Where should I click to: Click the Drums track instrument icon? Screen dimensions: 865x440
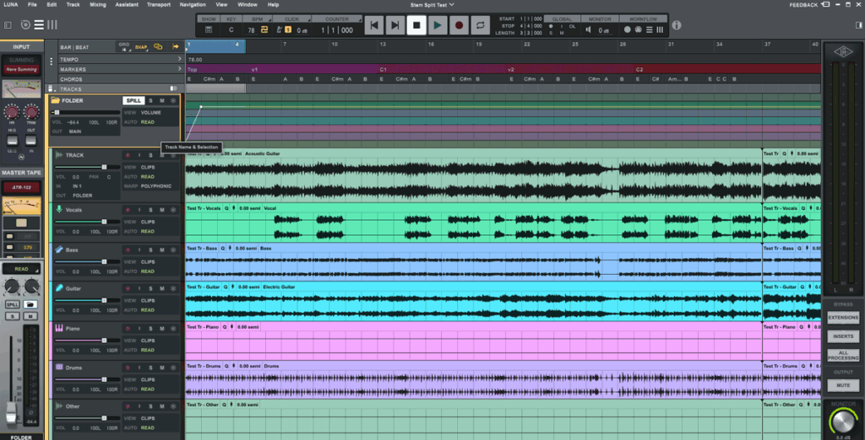click(59, 366)
